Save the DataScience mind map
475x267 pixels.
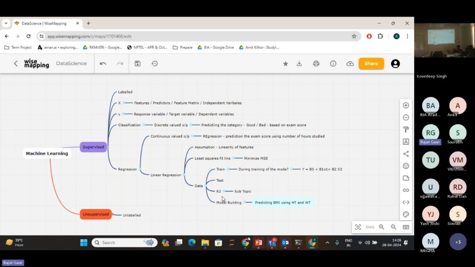point(137,64)
